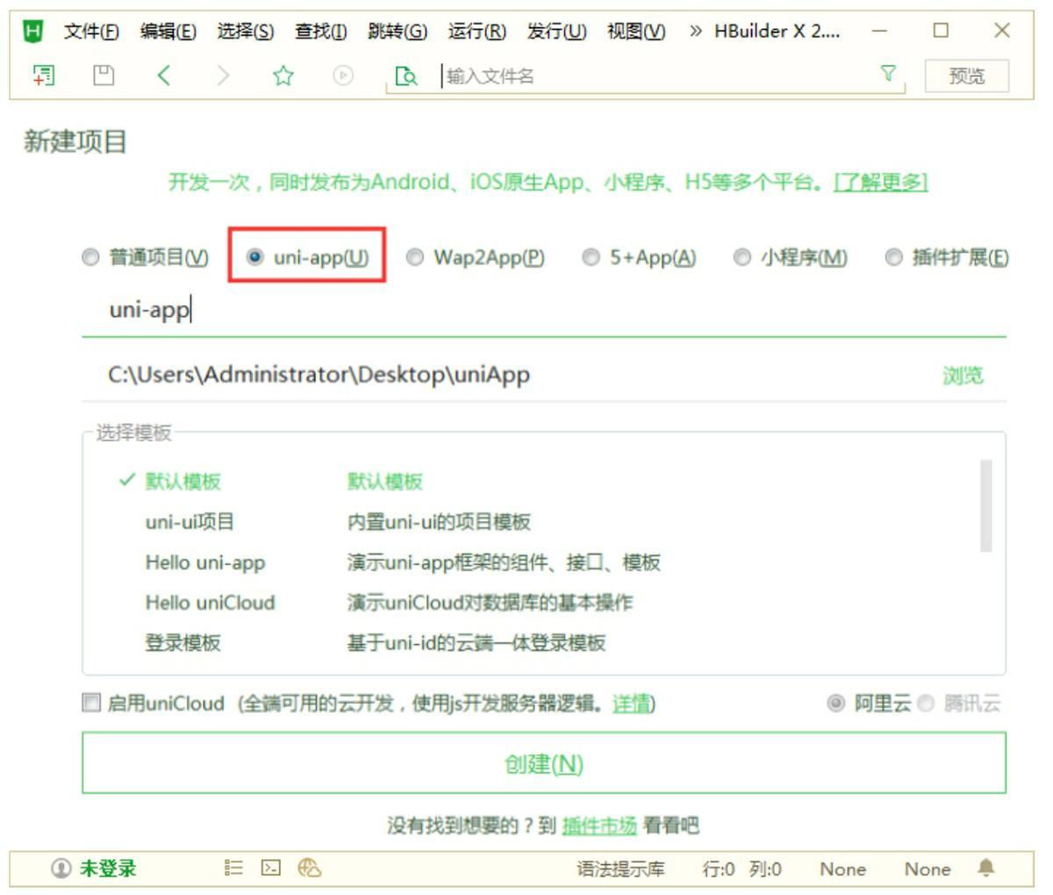Pick the 小程序(M) project type
Image resolution: width=1053 pixels, height=895 pixels.
point(742,258)
